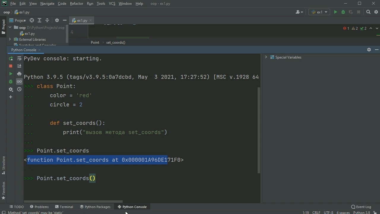The height and width of the screenshot is (214, 380).
Task: Open Python Packages tool window
Action: (x=95, y=207)
